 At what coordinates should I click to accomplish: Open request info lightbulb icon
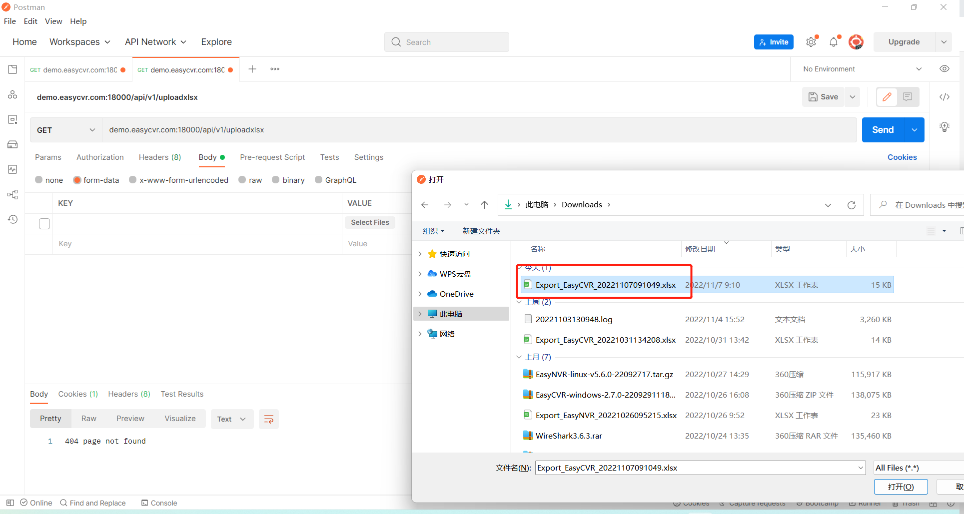(945, 127)
